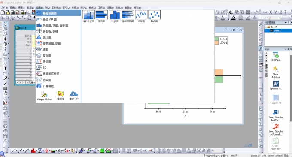Open the 模板库 template library
This screenshot has height=157, width=292.
(x=61, y=96)
